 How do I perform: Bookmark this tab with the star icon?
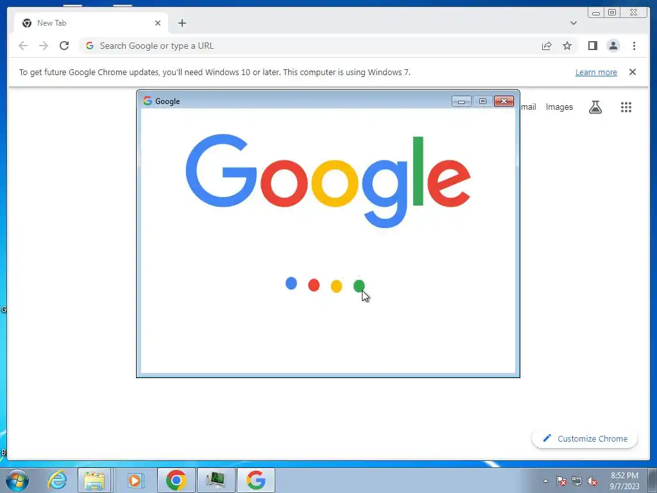567,46
